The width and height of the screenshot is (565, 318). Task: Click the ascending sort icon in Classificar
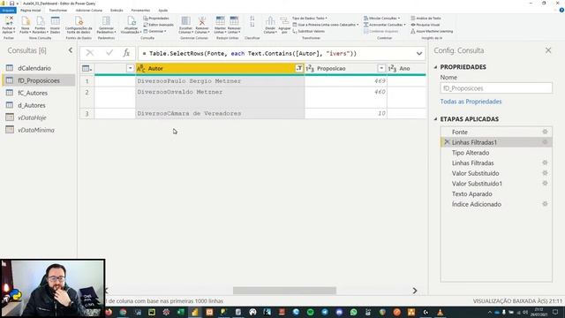click(252, 18)
